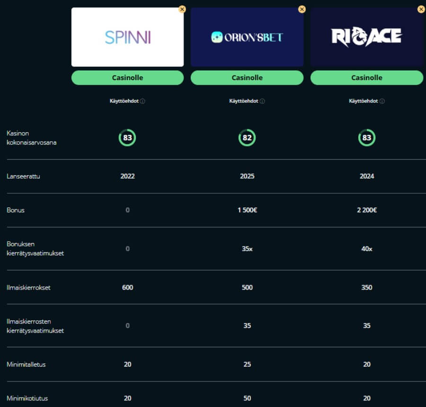426x407 pixels.
Task: Click Spinni's overall rating circle 83
Action: [x=127, y=137]
